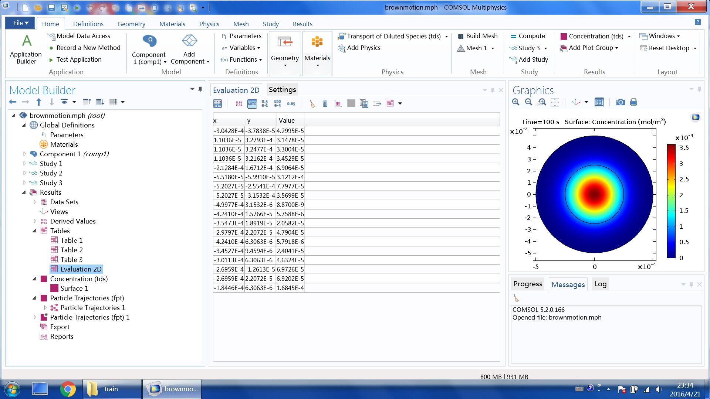Open the Geometry ribbon tab
This screenshot has width=710, height=399.
(131, 24)
